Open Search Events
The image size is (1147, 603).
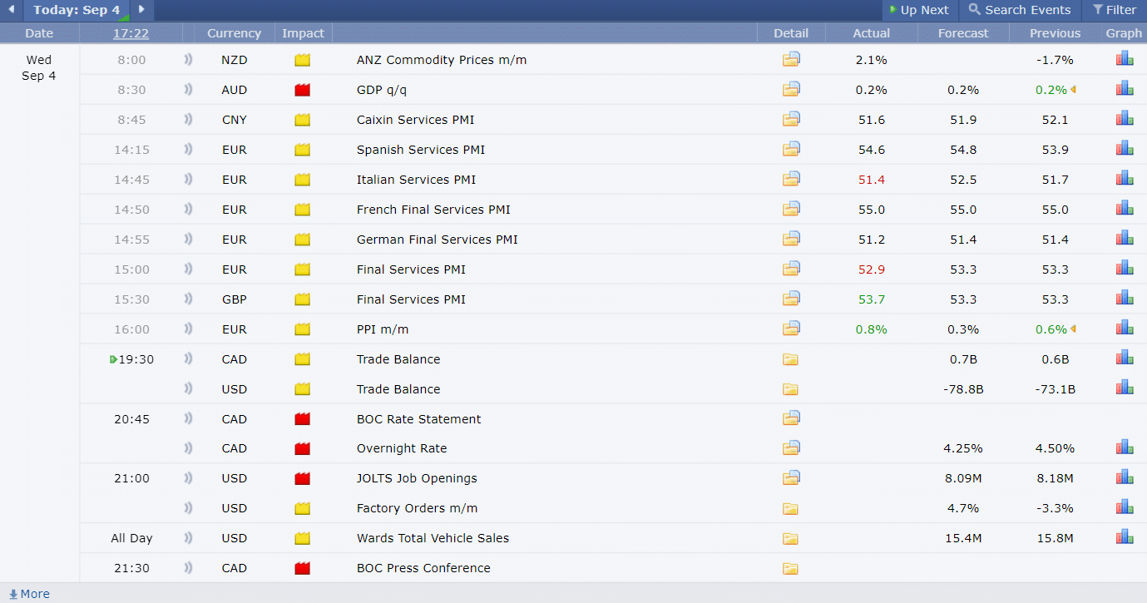click(1020, 10)
